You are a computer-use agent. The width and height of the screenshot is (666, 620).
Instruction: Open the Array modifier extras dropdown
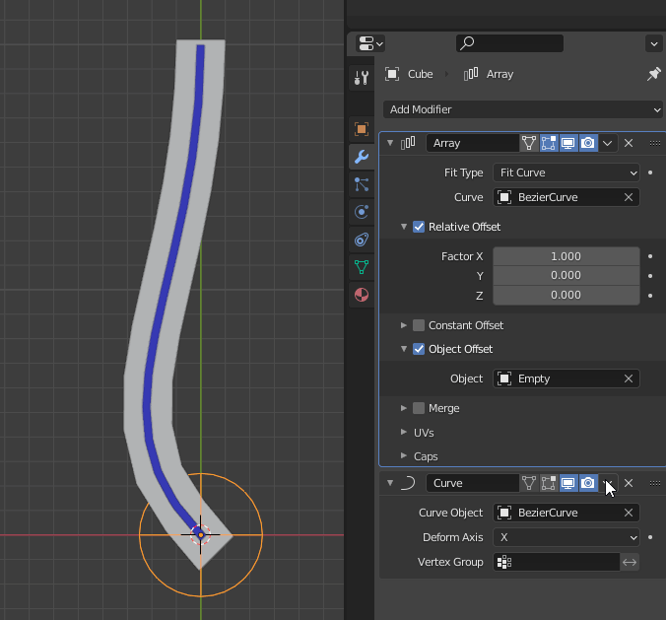coord(608,143)
